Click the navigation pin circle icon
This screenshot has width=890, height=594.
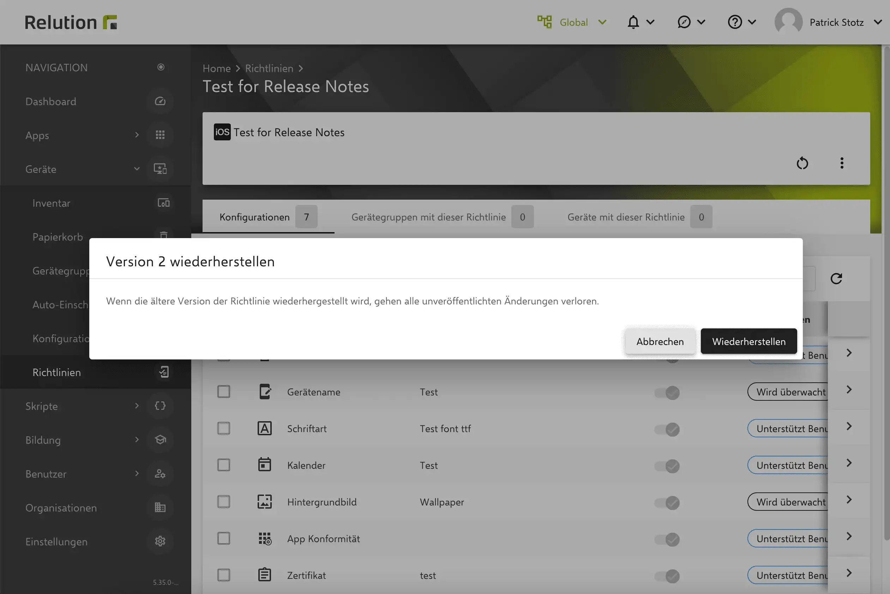161,67
